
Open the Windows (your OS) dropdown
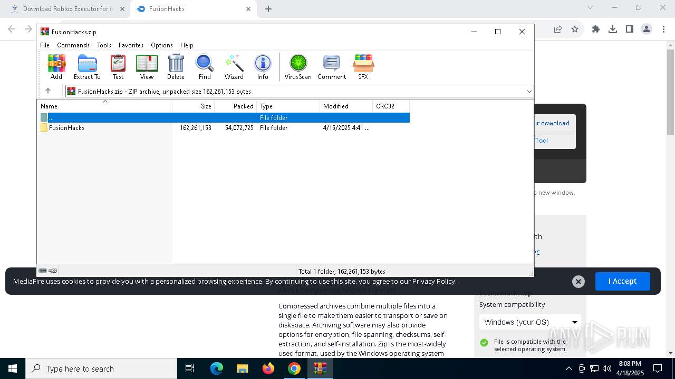tap(530, 322)
